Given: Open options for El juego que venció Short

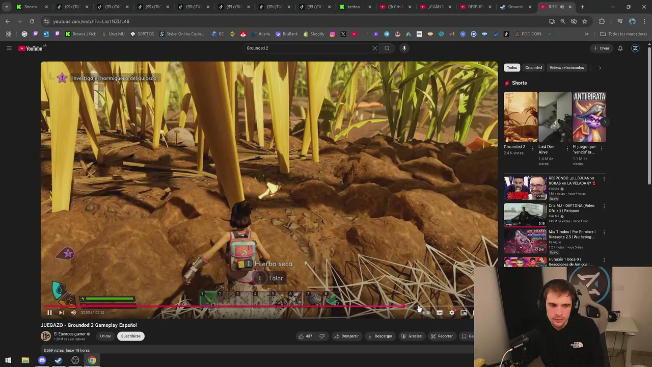Looking at the screenshot, I should 602,148.
